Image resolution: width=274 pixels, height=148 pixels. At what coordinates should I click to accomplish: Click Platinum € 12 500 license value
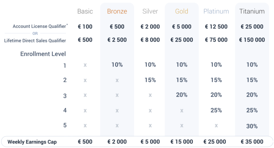[216, 27]
